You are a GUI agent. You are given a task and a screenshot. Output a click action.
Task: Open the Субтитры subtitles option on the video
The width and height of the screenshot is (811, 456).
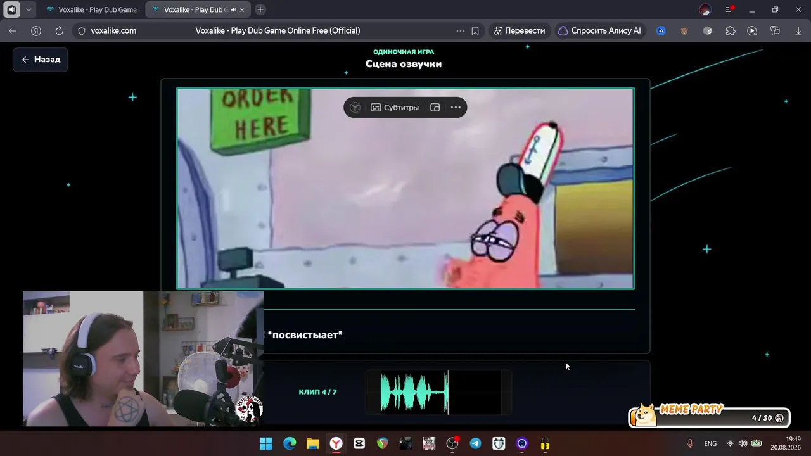coord(395,108)
